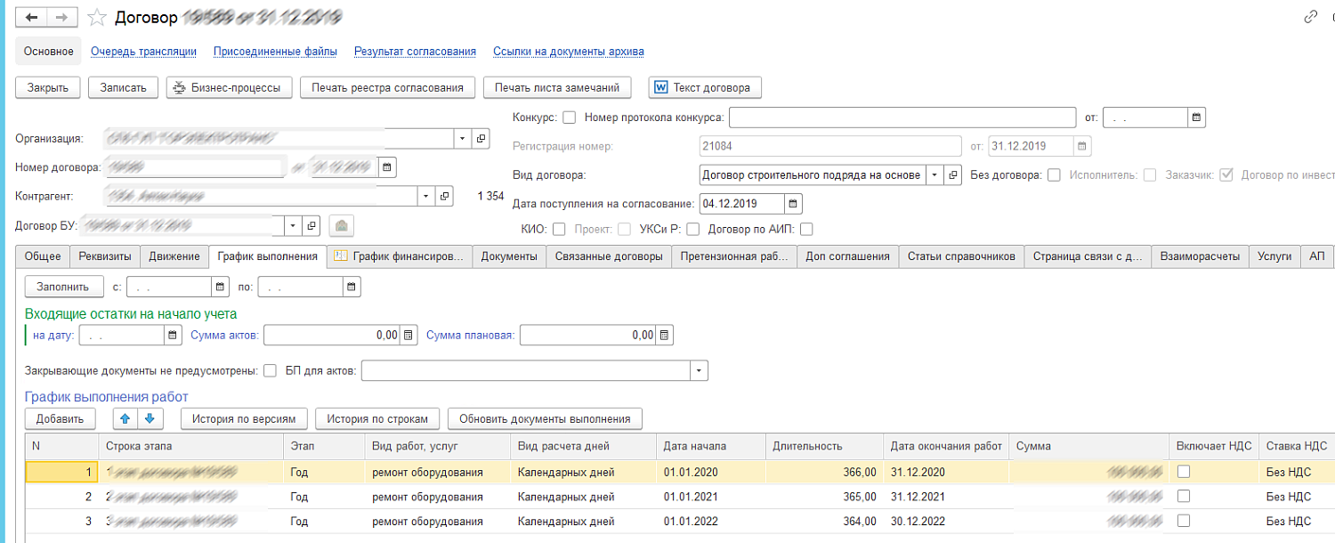Image resolution: width=1335 pixels, height=543 pixels.
Task: Expand the Вид договора dropdown
Action: point(934,174)
